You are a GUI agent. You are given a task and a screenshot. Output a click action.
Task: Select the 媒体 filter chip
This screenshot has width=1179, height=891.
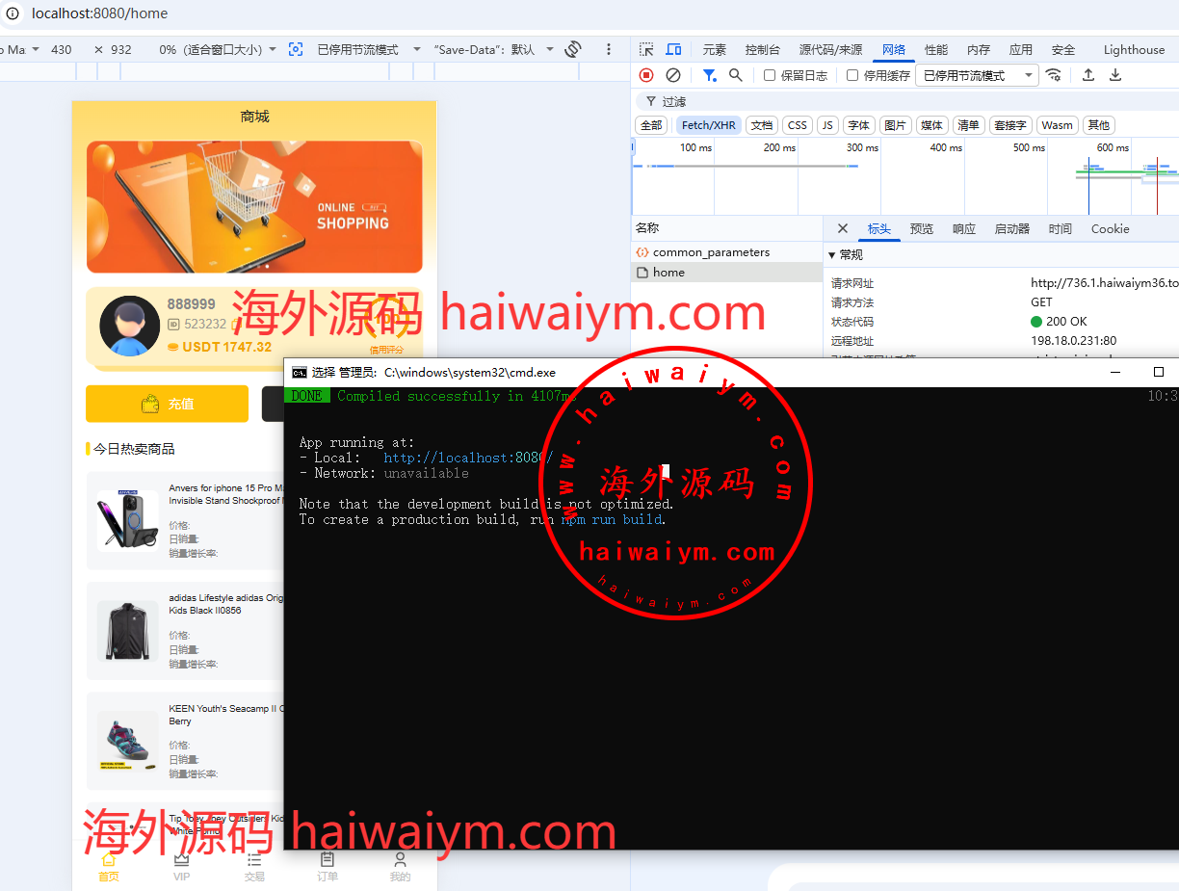pos(931,125)
